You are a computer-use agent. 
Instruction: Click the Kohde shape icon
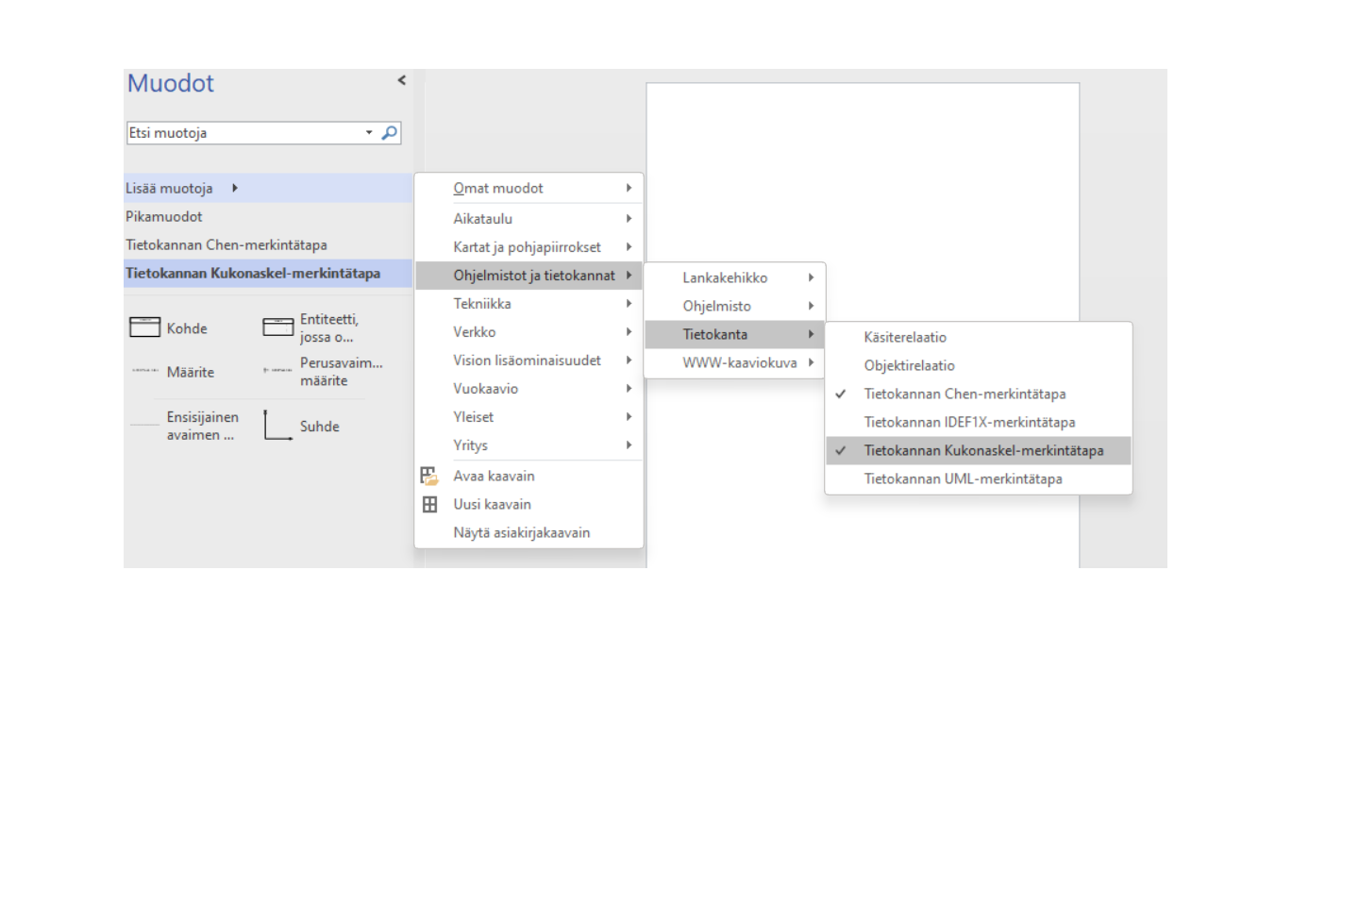coord(144,327)
